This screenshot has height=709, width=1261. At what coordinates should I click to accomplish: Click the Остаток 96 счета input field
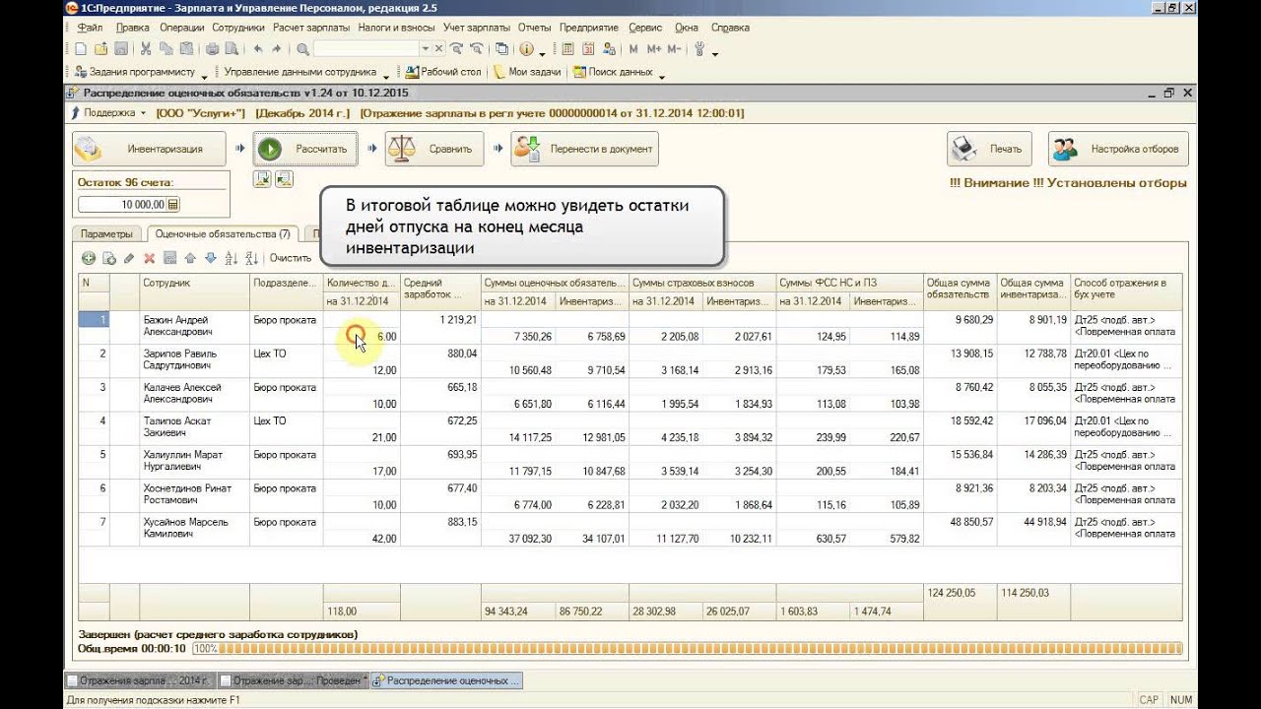[x=122, y=205]
